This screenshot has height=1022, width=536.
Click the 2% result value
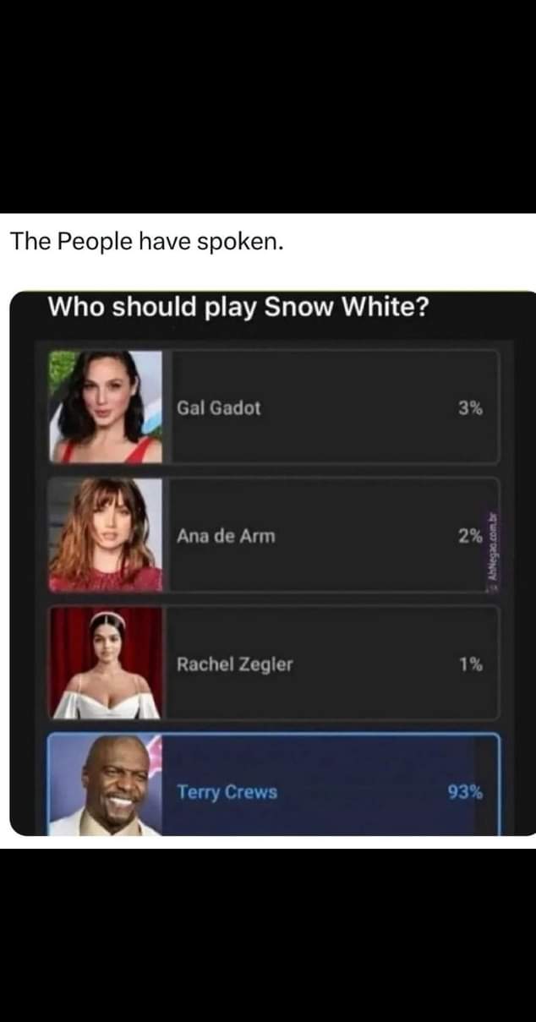pos(471,536)
